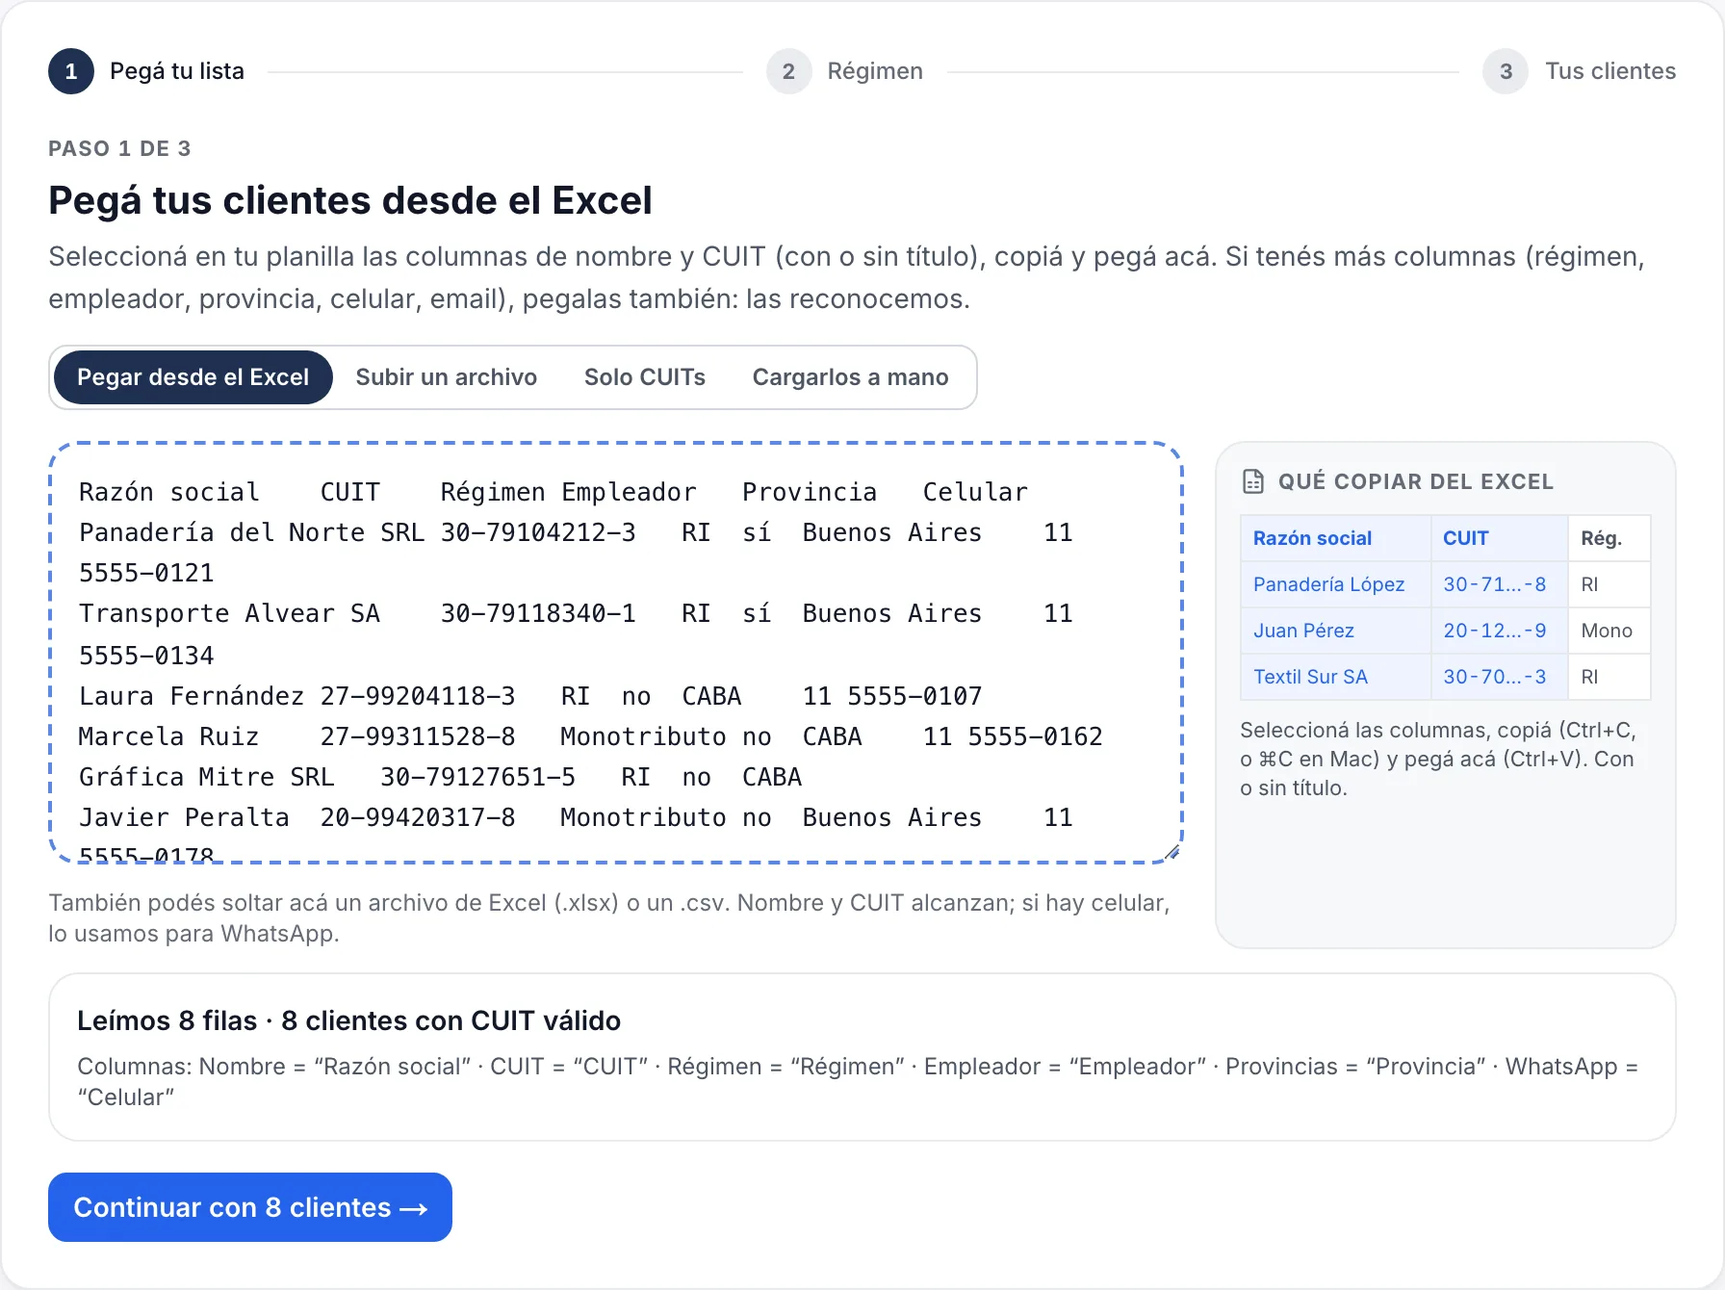This screenshot has width=1725, height=1290.
Task: Click the Marcela Ruiz line in textarea
Action: [590, 736]
